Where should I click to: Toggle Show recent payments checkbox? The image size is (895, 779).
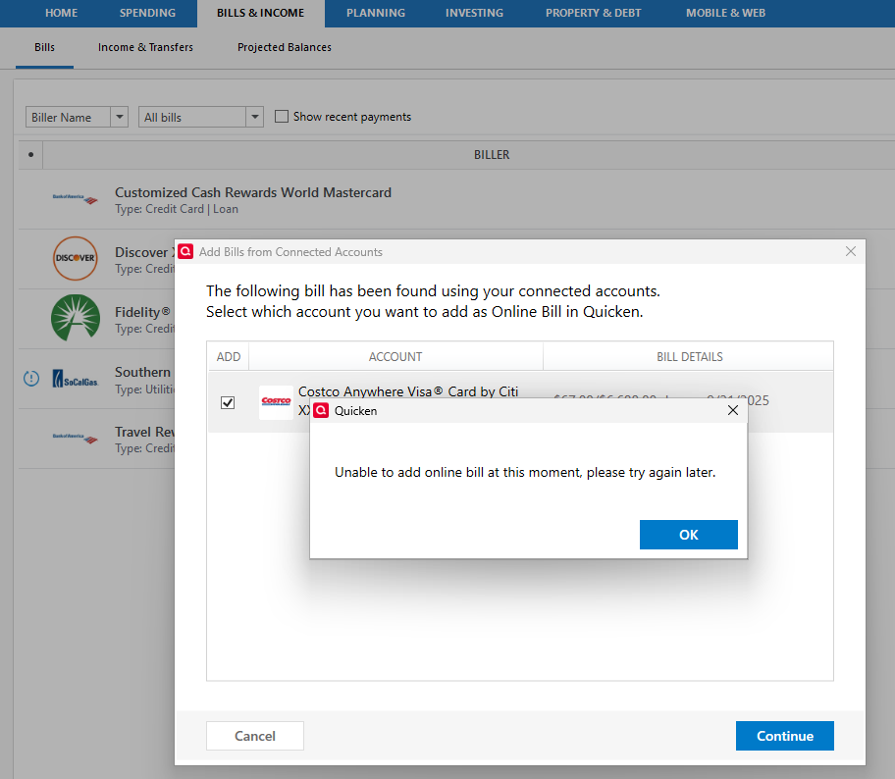282,117
